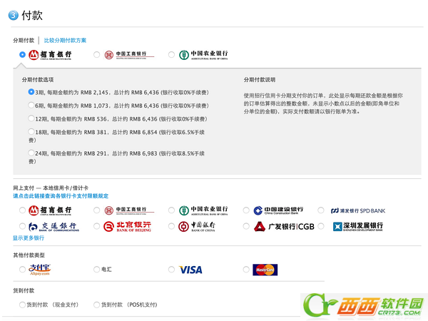The height and width of the screenshot is (321, 428).
Task: Select CGB 广发银行 radio button
Action: point(246,226)
